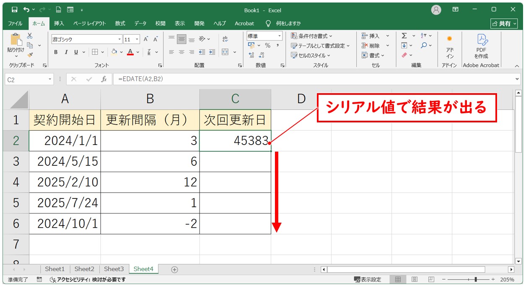Decrease indent in the alignment group
The image size is (526, 287).
[x=202, y=52]
